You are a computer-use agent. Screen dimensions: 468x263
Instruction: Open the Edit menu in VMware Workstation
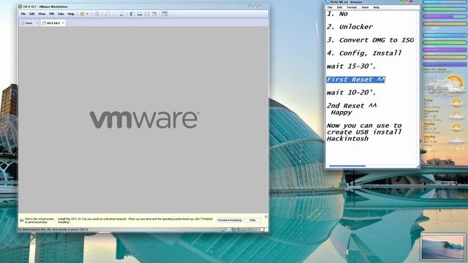click(32, 14)
